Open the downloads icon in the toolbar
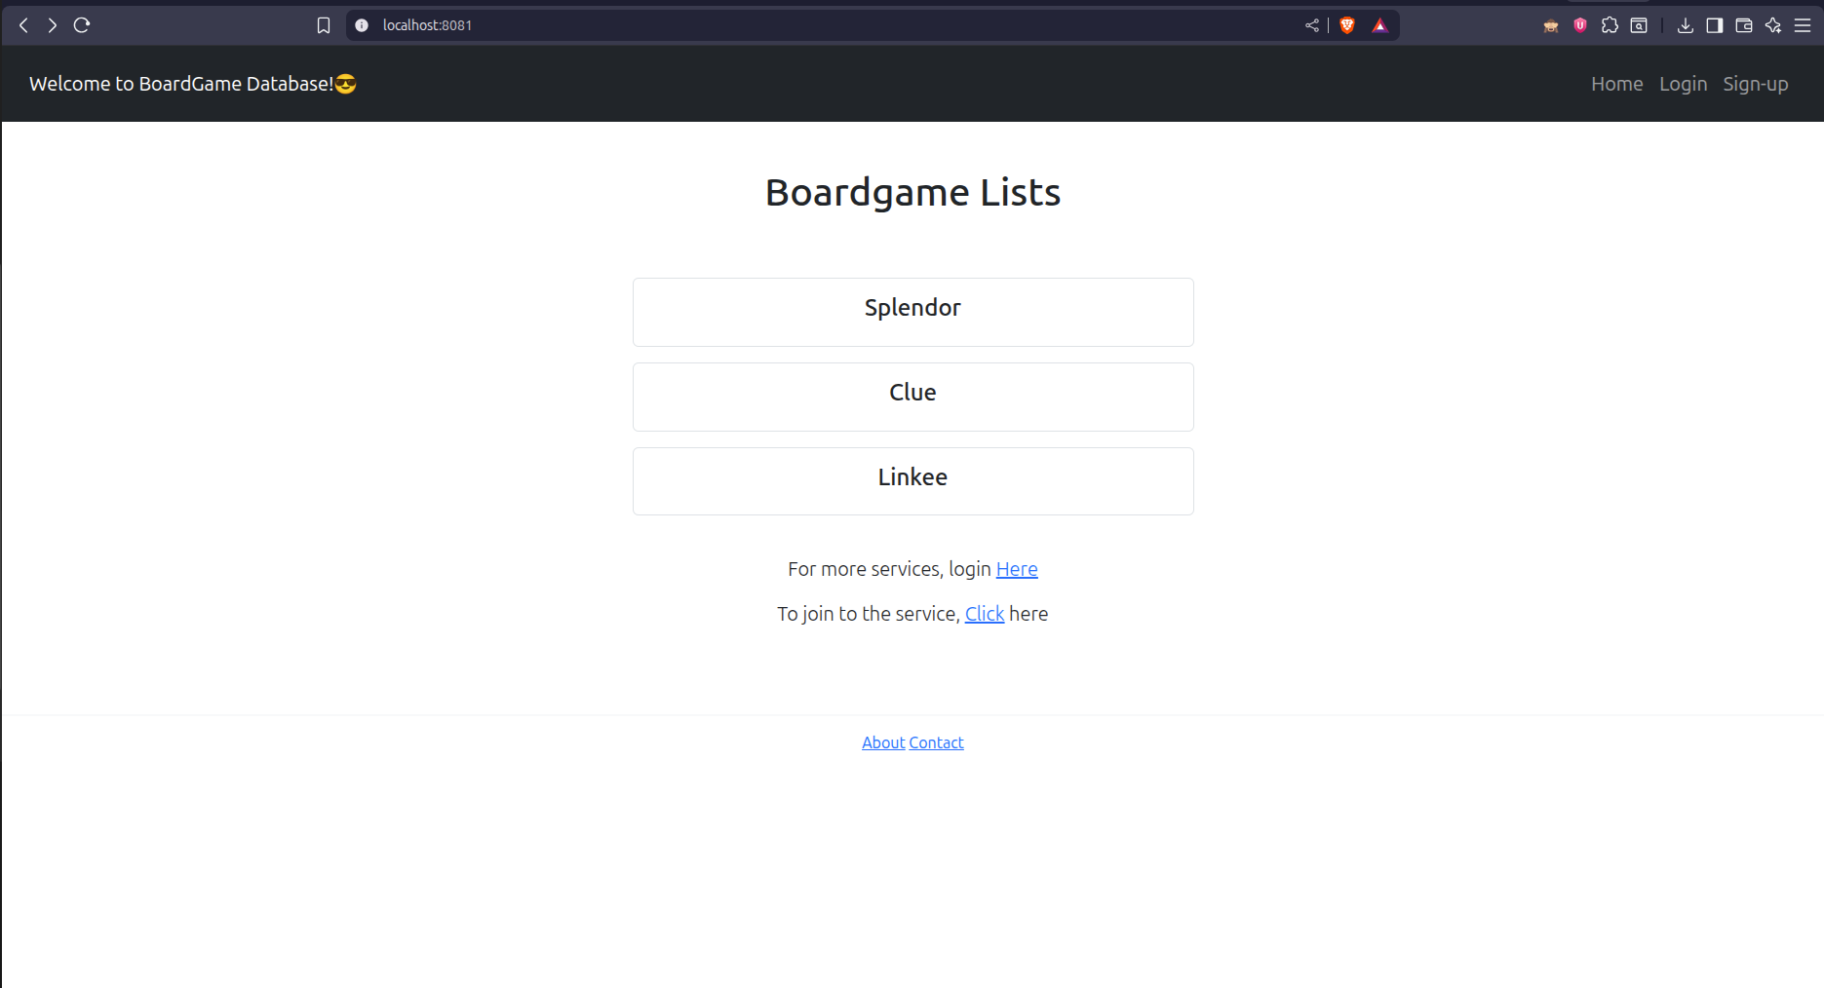 point(1685,25)
